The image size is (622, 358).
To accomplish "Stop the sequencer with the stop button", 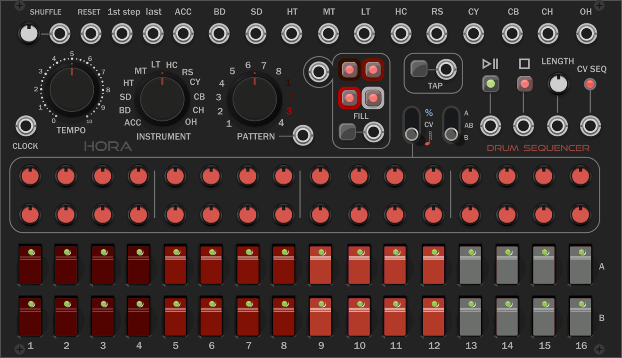I will pos(524,84).
